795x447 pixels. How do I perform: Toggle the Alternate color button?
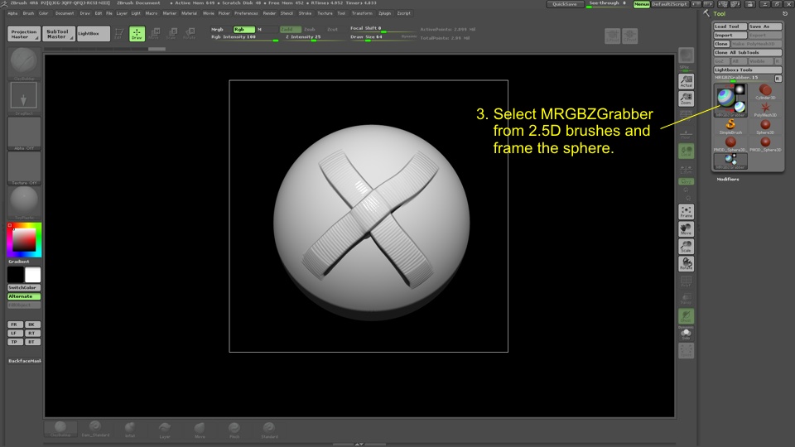pyautogui.click(x=24, y=296)
